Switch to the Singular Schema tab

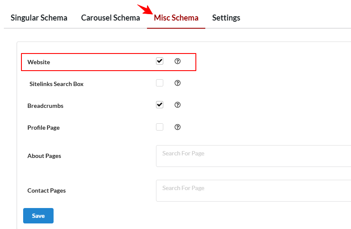[39, 18]
